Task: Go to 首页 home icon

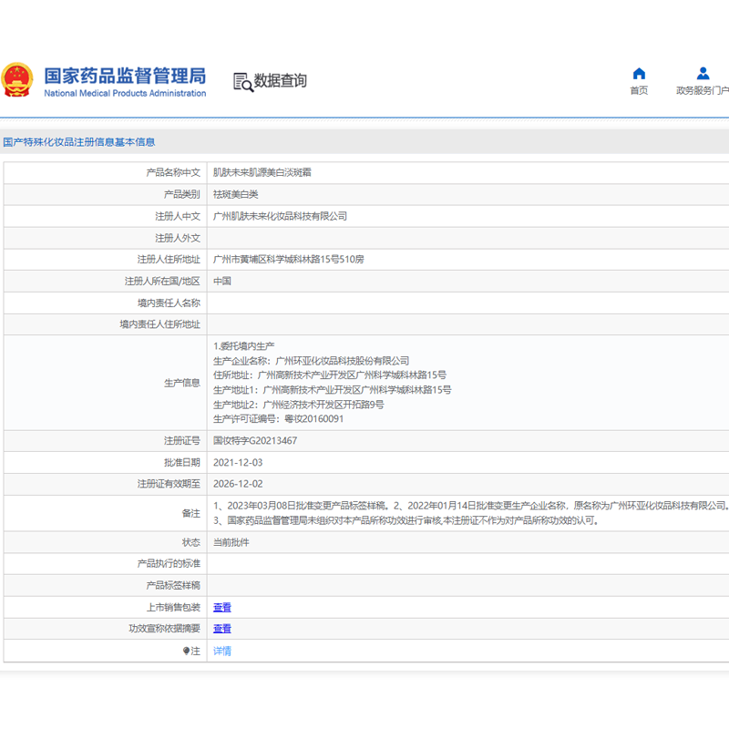Action: pyautogui.click(x=639, y=74)
